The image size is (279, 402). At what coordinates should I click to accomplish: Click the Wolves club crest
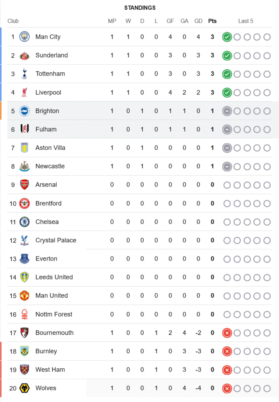25,388
